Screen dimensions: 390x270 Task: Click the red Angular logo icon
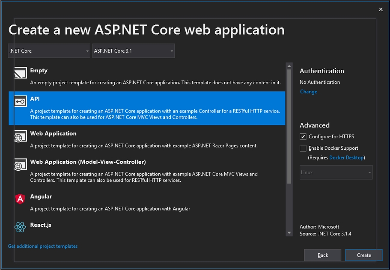point(20,199)
